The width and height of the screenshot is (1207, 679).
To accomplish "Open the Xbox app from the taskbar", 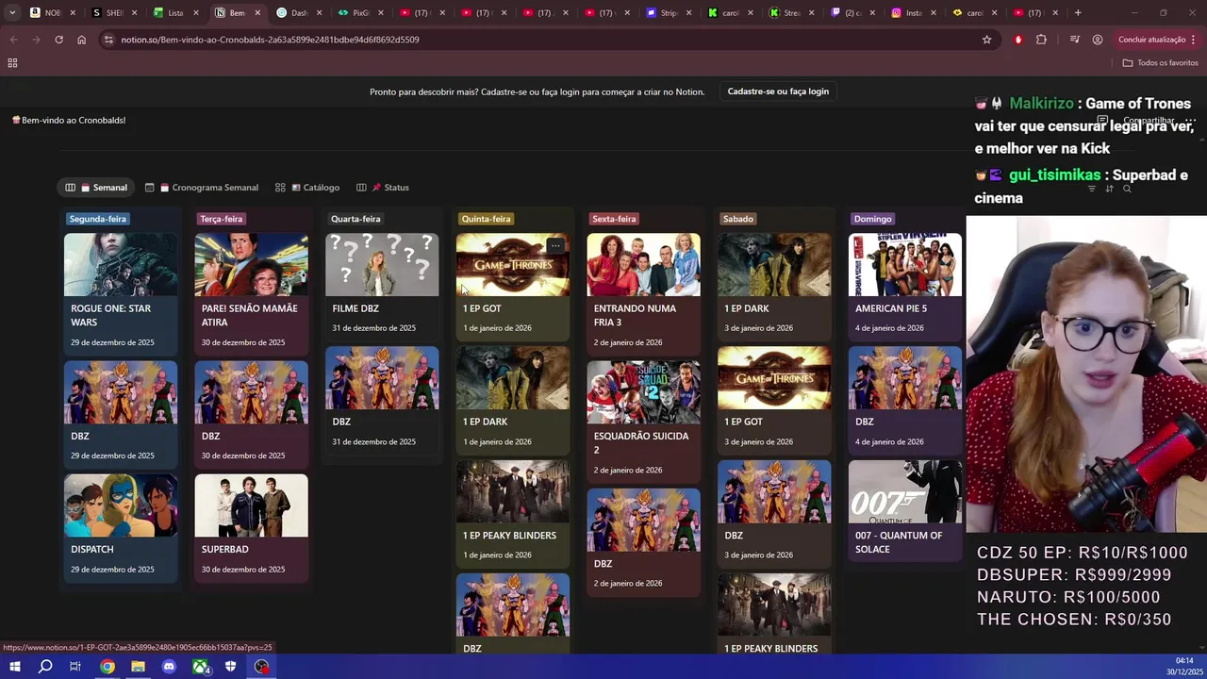I will [200, 667].
